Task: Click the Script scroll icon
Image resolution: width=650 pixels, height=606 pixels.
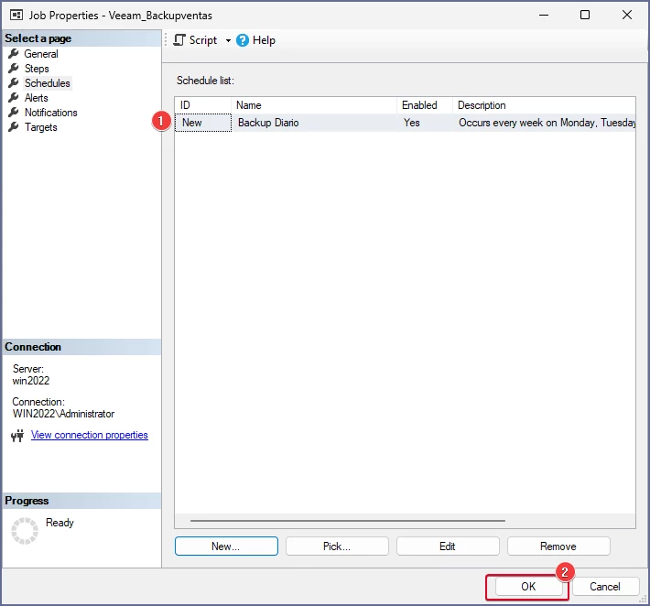Action: 179,40
